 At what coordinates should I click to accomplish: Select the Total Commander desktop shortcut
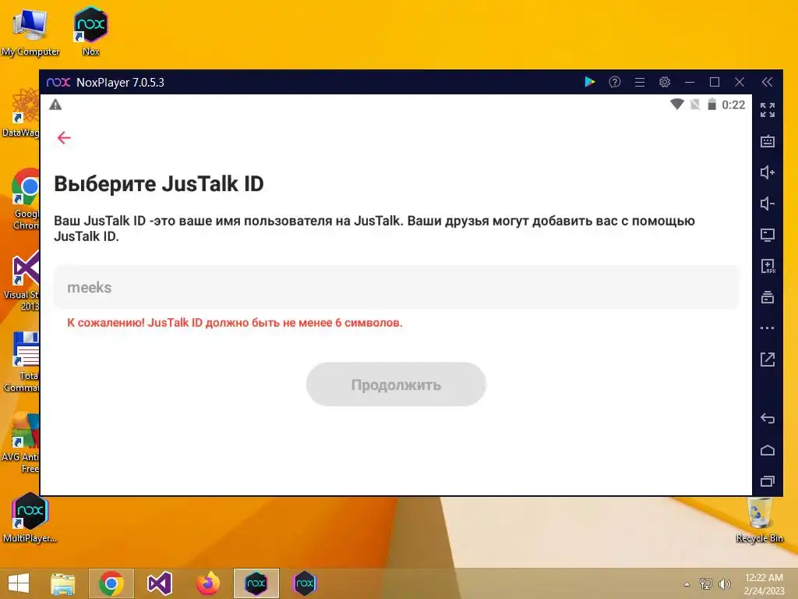pos(23,362)
